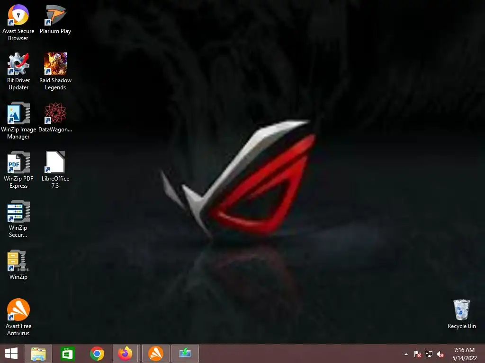The height and width of the screenshot is (363, 485).
Task: Launch Google Chrome from the taskbar
Action: click(x=97, y=354)
